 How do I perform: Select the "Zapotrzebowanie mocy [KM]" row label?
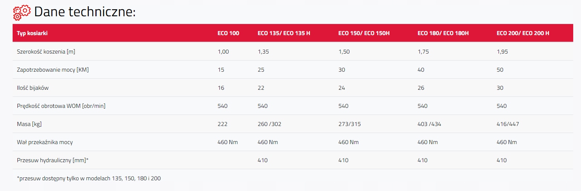53,70
